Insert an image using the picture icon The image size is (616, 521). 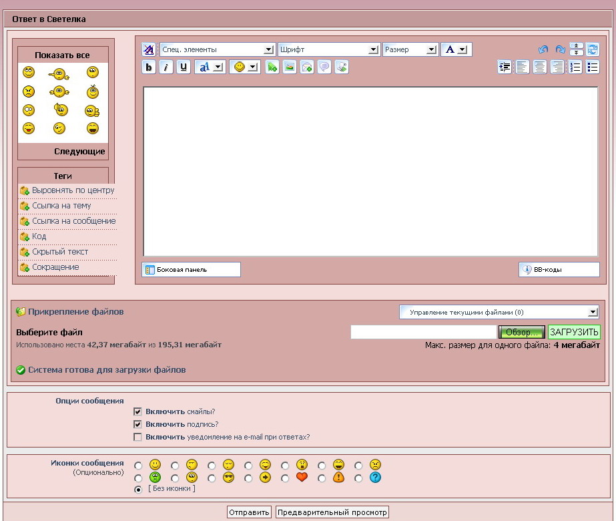click(289, 67)
